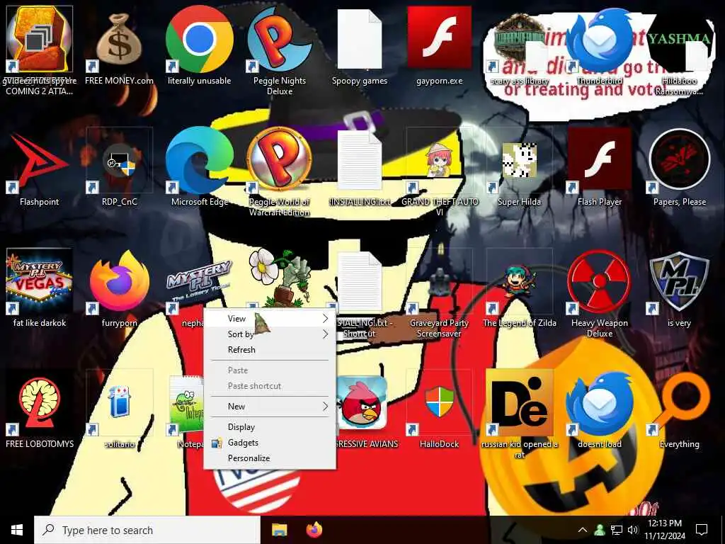The image size is (725, 544).
Task: Select the Plants vs Zombies flower icon
Action: coord(279,278)
